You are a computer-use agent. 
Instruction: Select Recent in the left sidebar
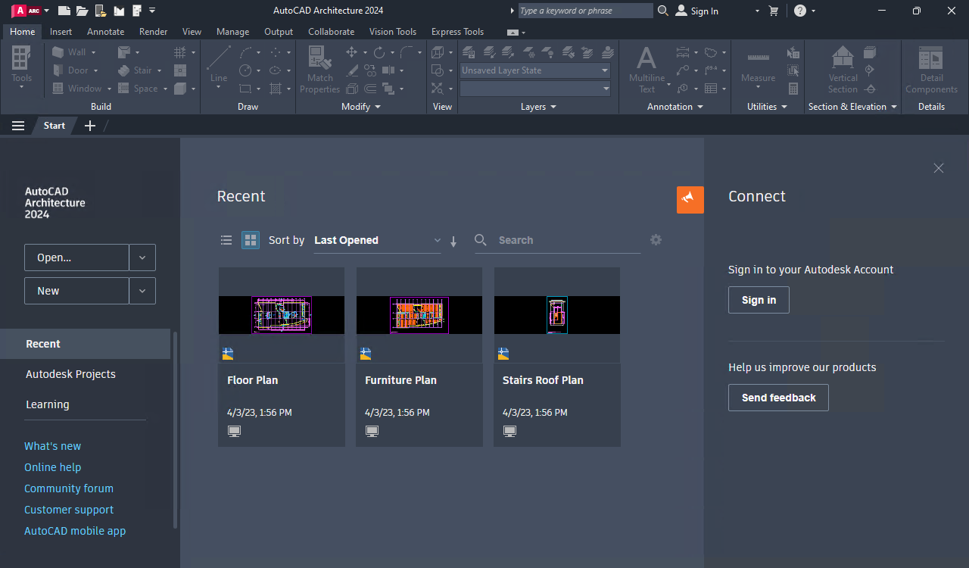click(x=85, y=344)
